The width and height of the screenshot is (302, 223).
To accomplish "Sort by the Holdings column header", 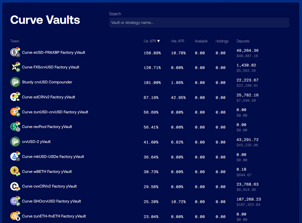I will [222, 41].
